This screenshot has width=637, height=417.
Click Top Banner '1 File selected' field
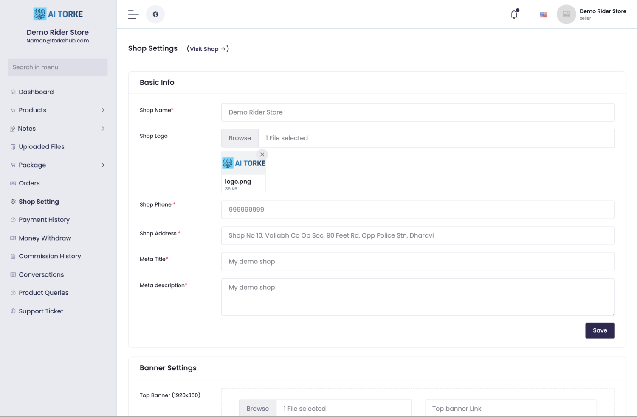click(344, 409)
